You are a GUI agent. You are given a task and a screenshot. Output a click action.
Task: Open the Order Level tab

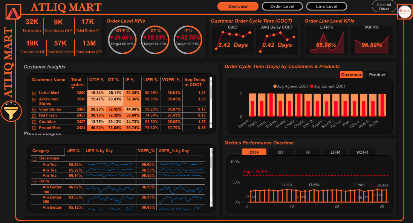(282, 6)
